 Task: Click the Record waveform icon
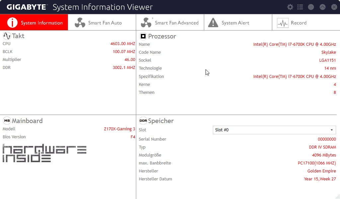click(x=283, y=23)
